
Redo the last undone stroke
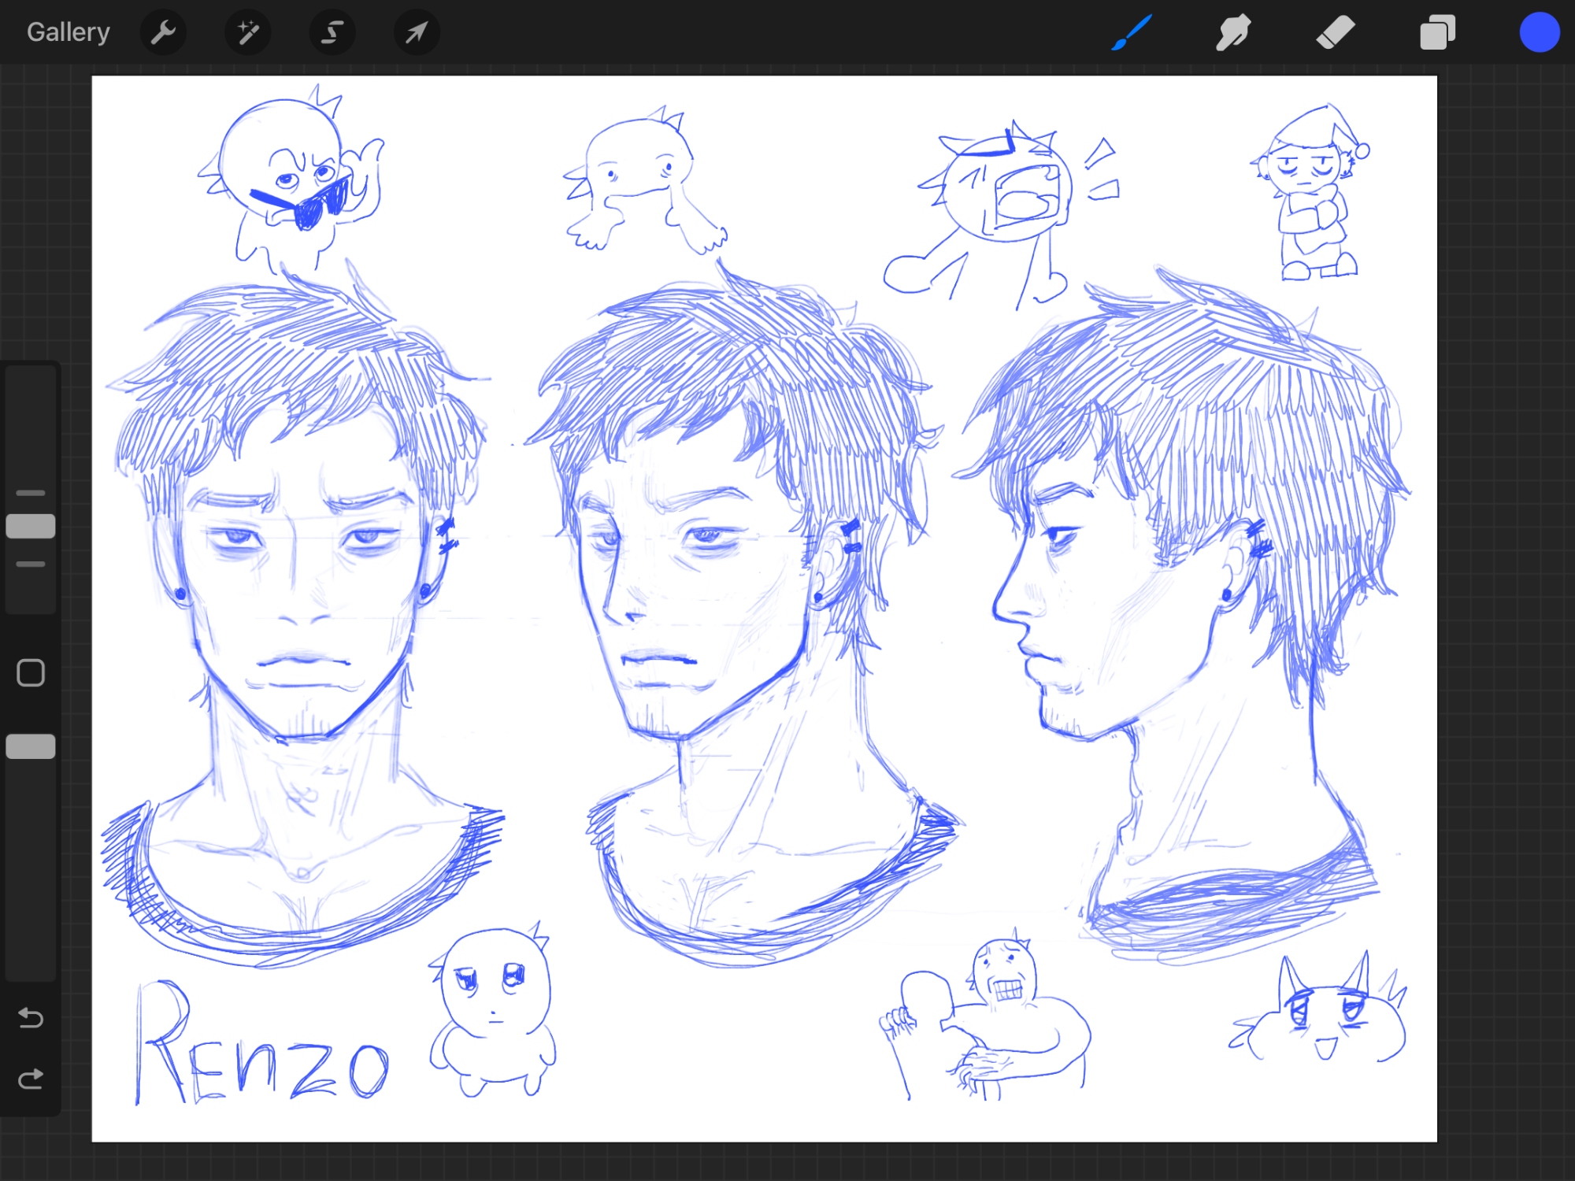coord(31,1079)
